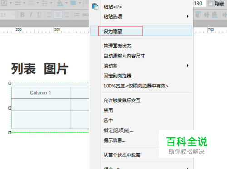Click the Column 1 table header cell
Viewport: 227px width, 169px height.
coord(41,92)
